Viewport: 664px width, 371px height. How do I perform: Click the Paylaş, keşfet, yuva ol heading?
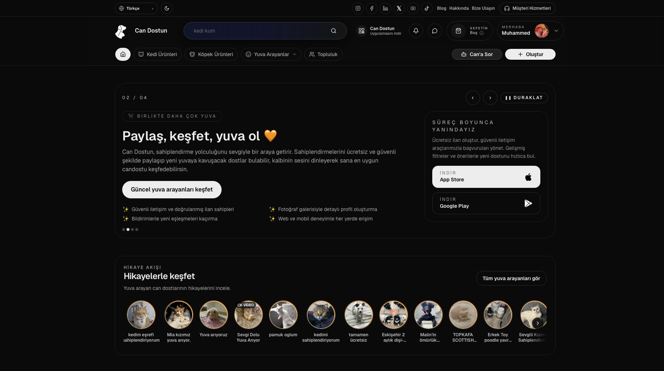[199, 136]
